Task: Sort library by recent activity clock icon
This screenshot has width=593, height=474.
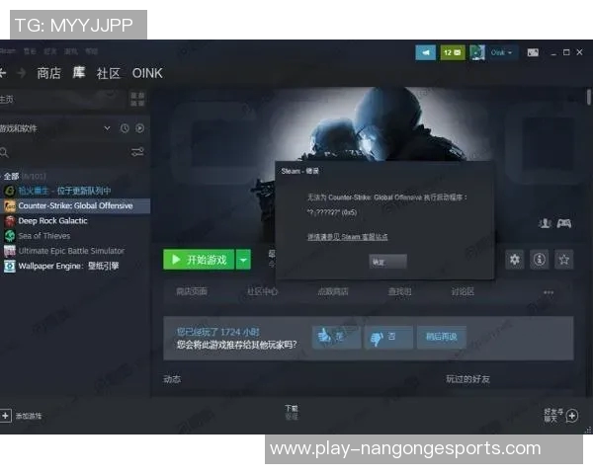Action: (125, 128)
